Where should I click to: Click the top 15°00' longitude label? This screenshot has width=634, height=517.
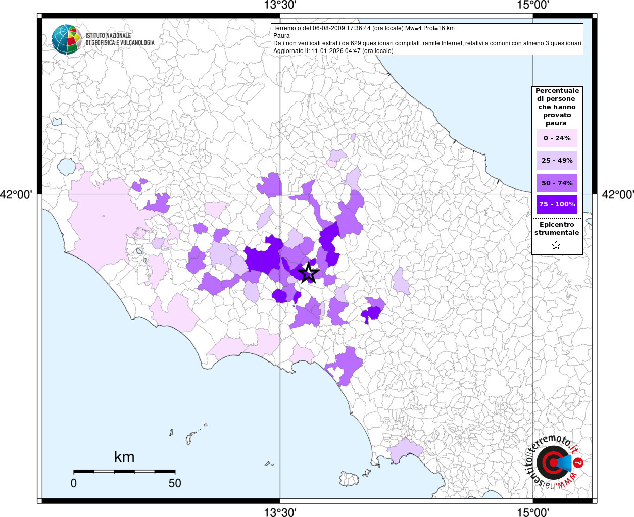pyautogui.click(x=533, y=6)
